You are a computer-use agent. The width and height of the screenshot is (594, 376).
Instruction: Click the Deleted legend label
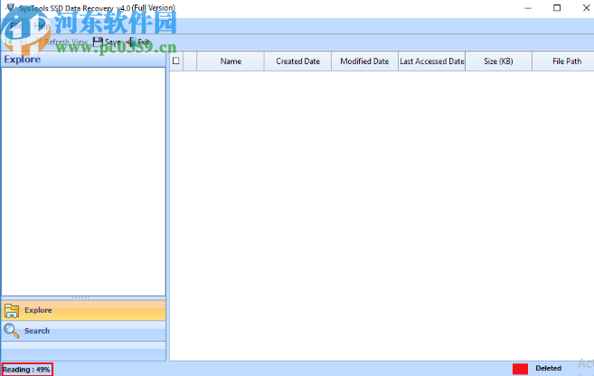coord(548,368)
